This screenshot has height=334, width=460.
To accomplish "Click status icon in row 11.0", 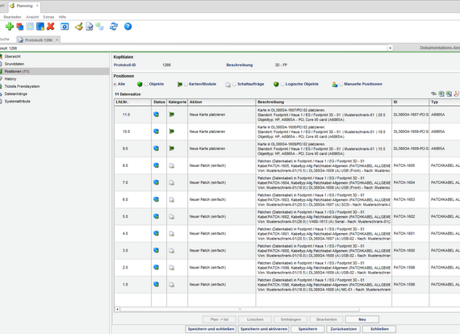I will pos(157,115).
